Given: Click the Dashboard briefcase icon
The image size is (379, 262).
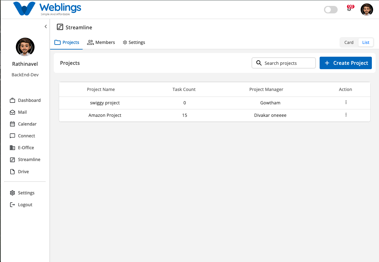Looking at the screenshot, I should (x=12, y=100).
